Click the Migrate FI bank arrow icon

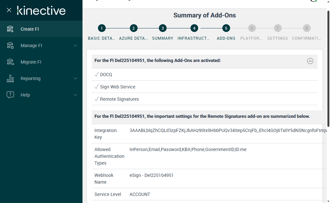pos(10,62)
